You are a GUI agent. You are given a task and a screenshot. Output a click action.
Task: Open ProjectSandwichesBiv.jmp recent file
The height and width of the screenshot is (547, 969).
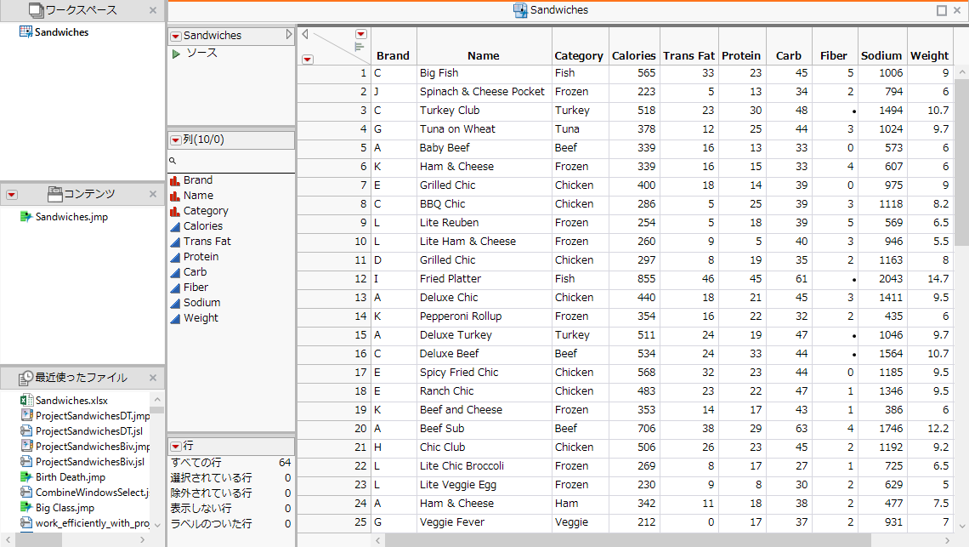[85, 446]
